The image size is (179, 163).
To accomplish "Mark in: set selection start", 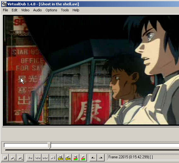I will 93,158.
